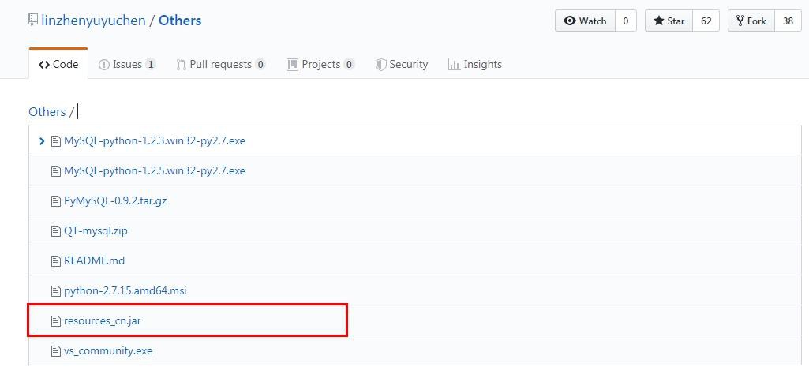This screenshot has width=809, height=367.
Task: Click file icon beside vs_community.exe
Action: [x=56, y=351]
